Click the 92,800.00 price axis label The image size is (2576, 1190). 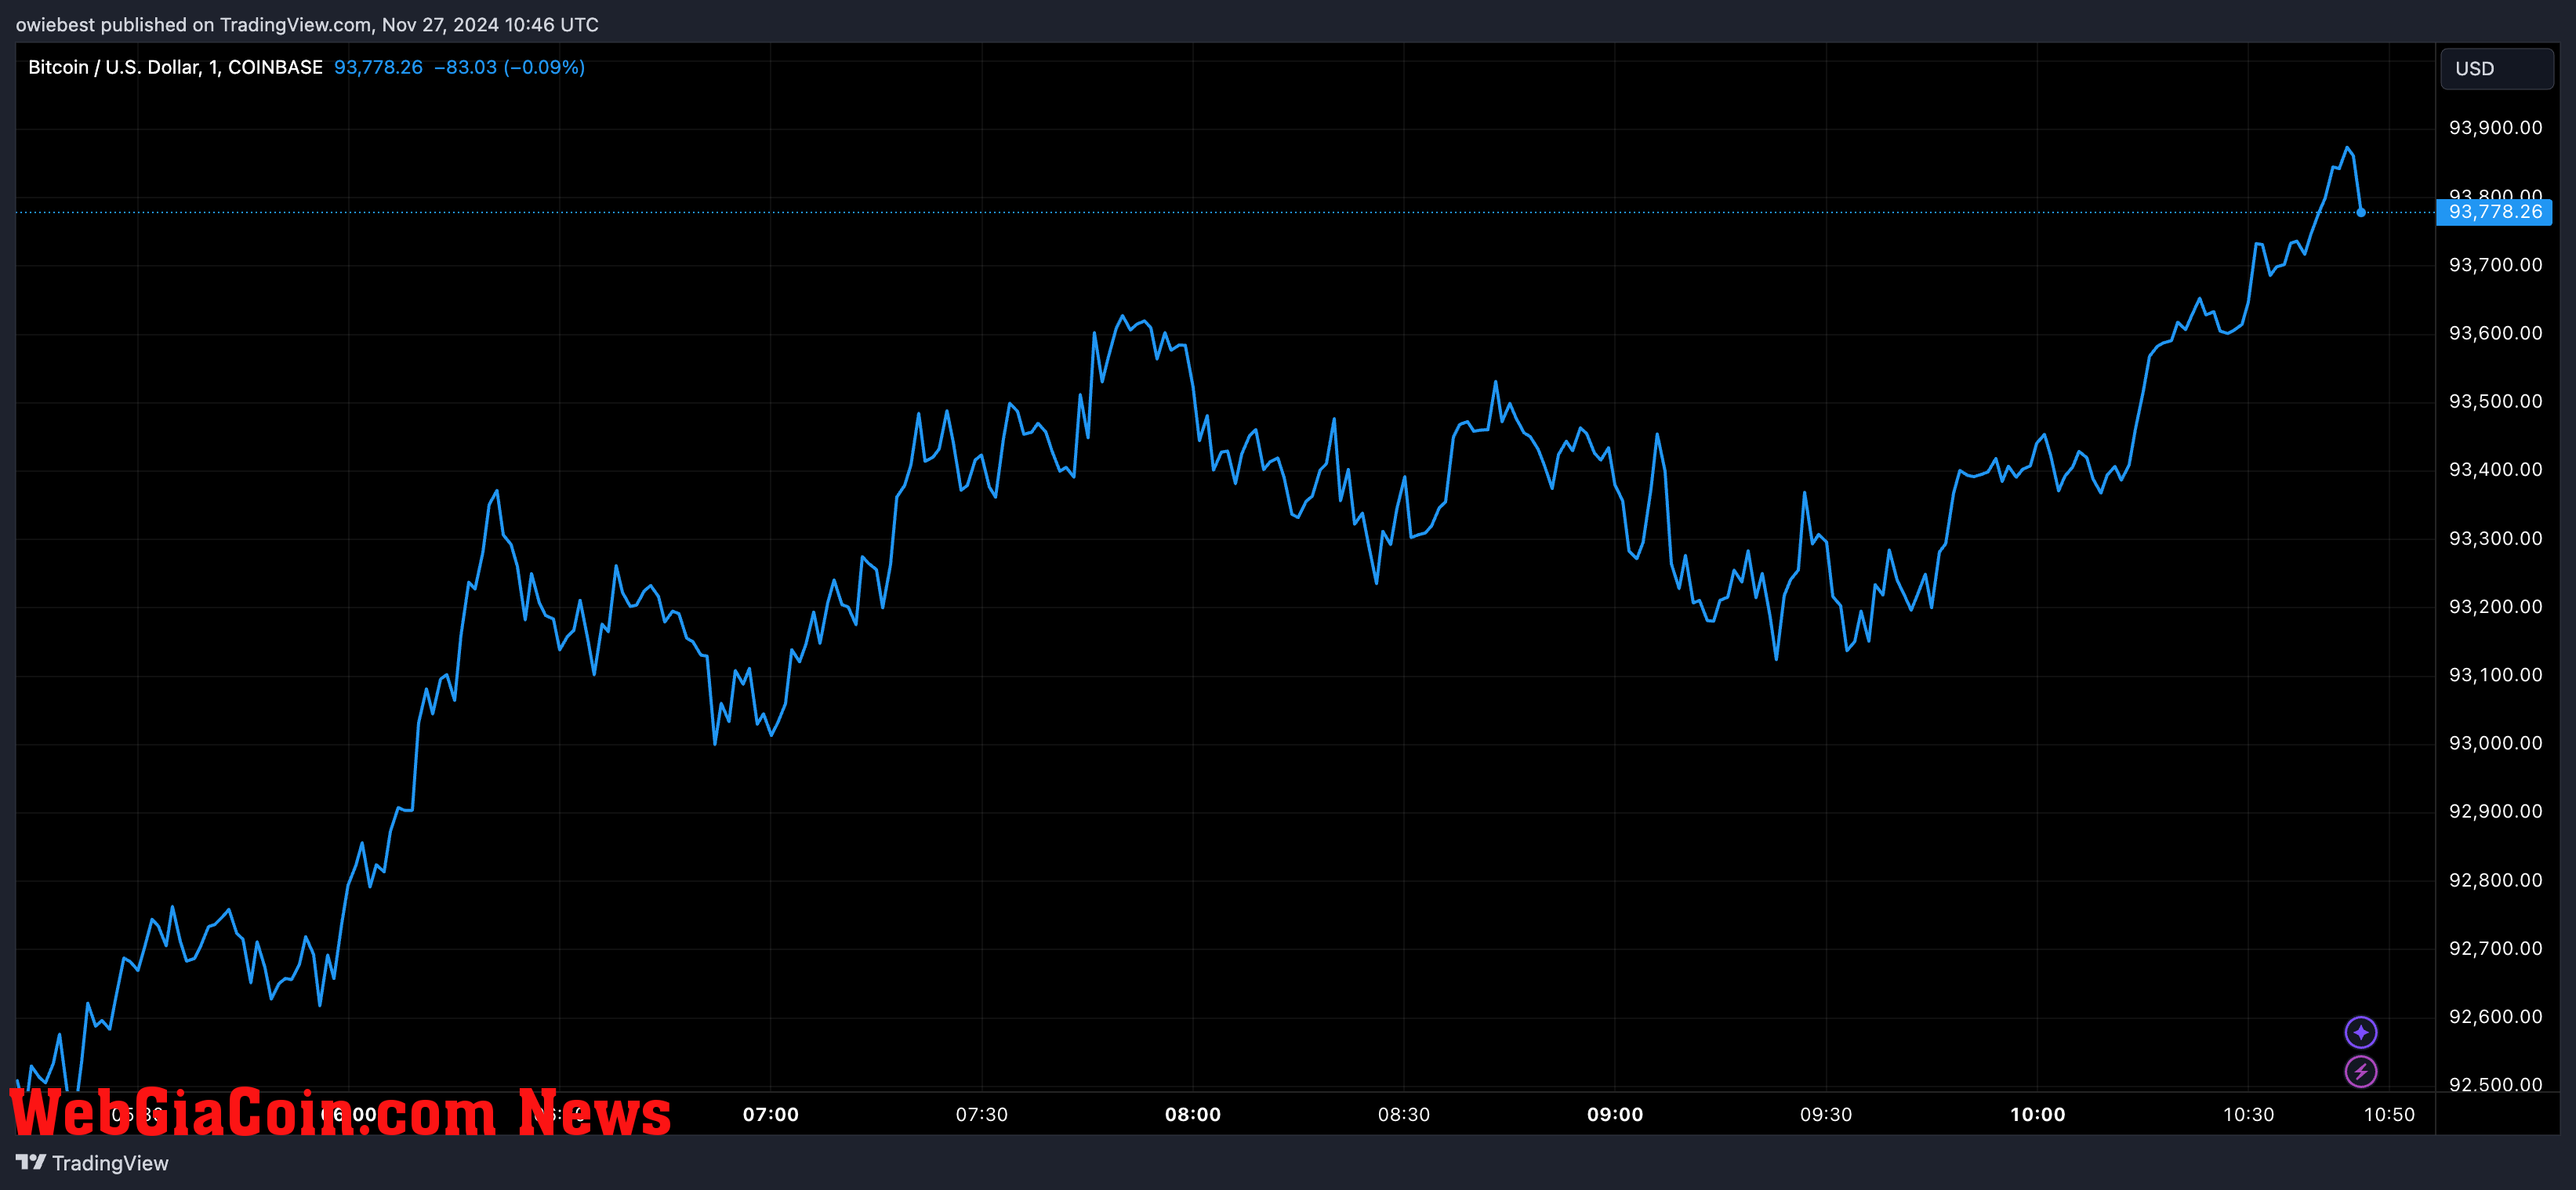pyautogui.click(x=2495, y=880)
